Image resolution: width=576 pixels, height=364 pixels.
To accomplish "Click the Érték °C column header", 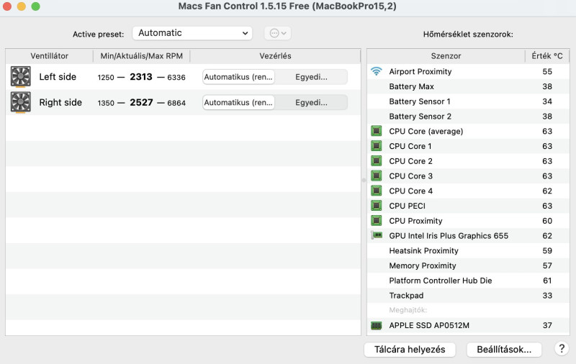I will click(x=547, y=56).
